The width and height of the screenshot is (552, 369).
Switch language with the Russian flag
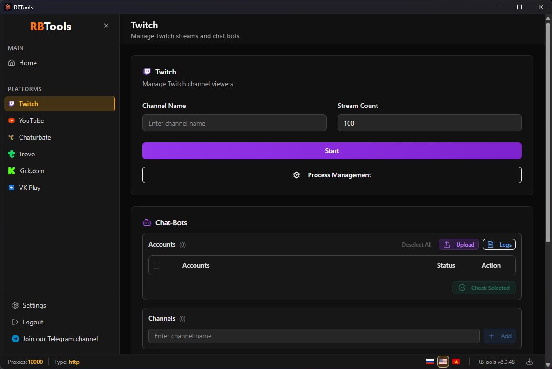coord(430,362)
